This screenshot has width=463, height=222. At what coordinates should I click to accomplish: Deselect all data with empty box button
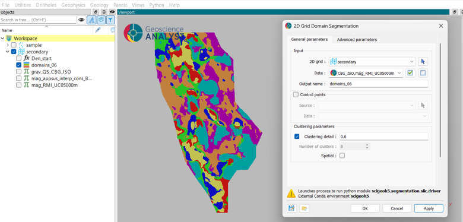(x=423, y=73)
